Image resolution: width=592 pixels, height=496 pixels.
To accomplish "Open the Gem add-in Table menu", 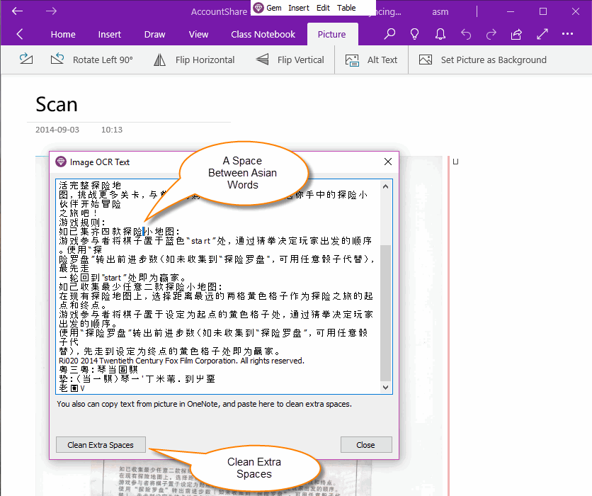I will (x=346, y=8).
